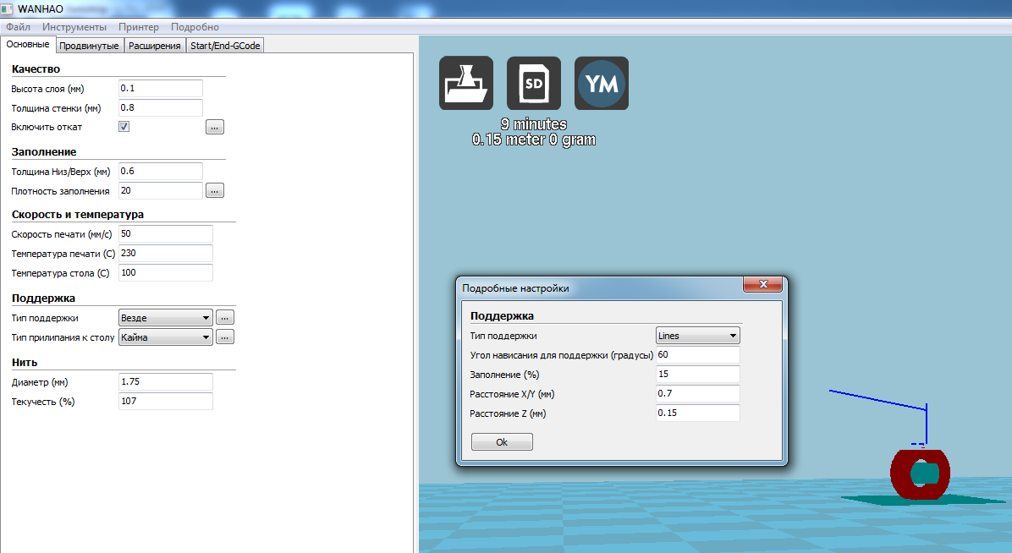Open fill density ellipsis button

(x=215, y=190)
